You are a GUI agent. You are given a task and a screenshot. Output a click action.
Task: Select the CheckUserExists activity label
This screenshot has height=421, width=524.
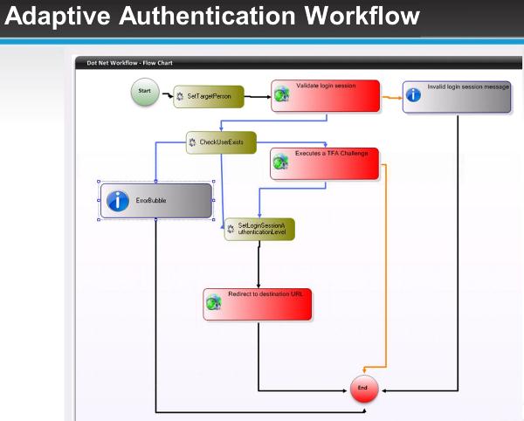coord(222,142)
